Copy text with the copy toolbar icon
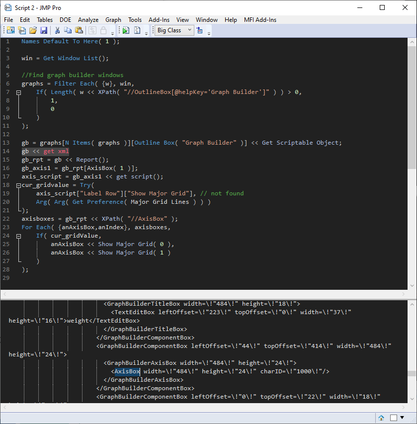 (68, 30)
